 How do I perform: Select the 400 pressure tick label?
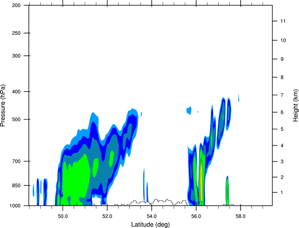[x=16, y=92]
